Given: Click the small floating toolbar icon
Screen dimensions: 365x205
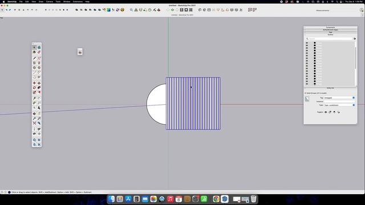Looking at the screenshot, I should [x=80, y=52].
